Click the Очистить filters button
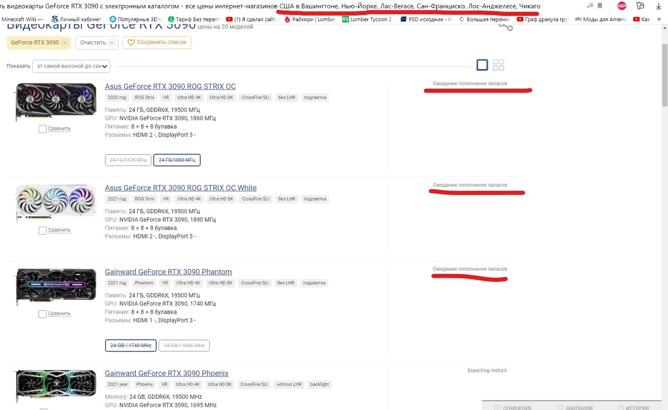Screen dimensions: 668x410 (97, 43)
